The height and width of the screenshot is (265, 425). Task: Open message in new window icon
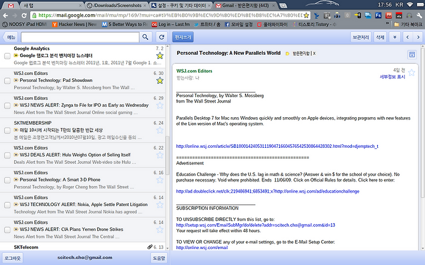(412, 55)
